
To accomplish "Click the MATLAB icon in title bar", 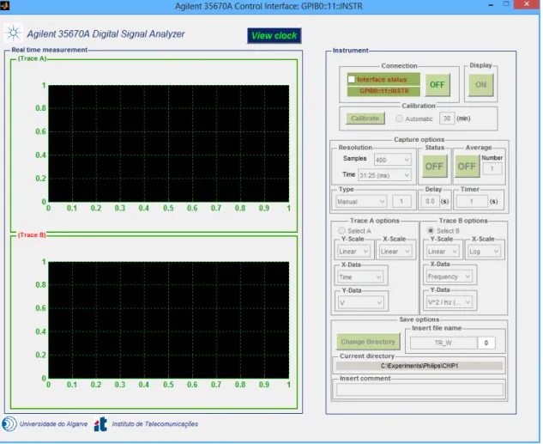I will (4, 5).
